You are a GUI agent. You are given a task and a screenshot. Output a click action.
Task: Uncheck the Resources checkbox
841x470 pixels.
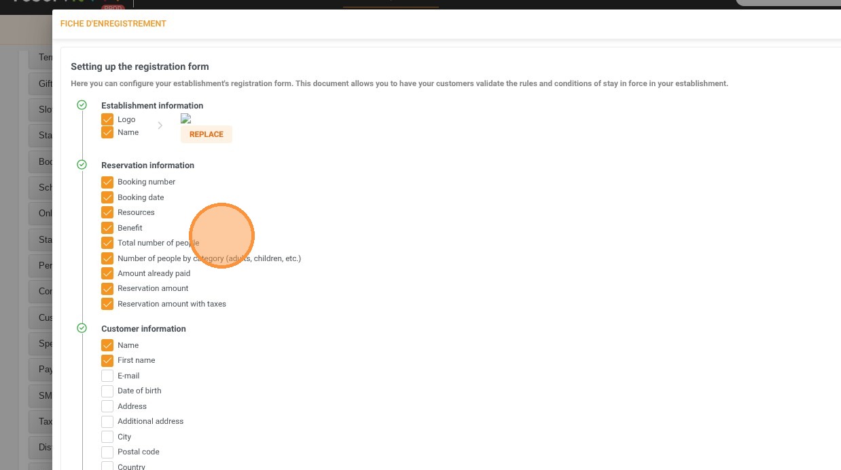coord(107,212)
